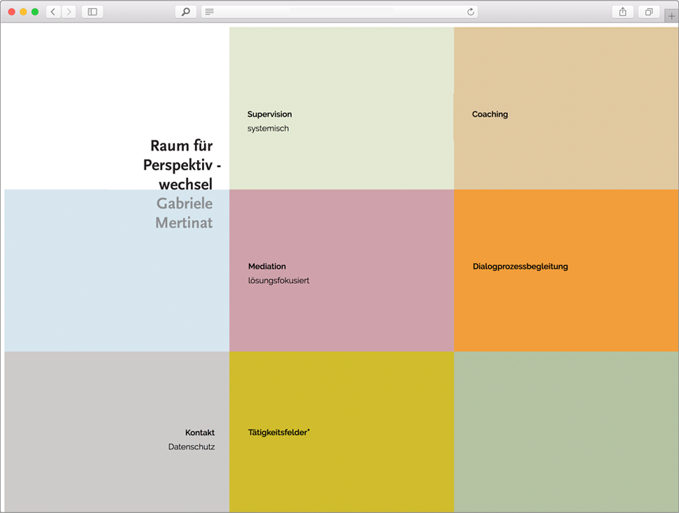
Task: Open the Supervision section
Action: tap(269, 114)
